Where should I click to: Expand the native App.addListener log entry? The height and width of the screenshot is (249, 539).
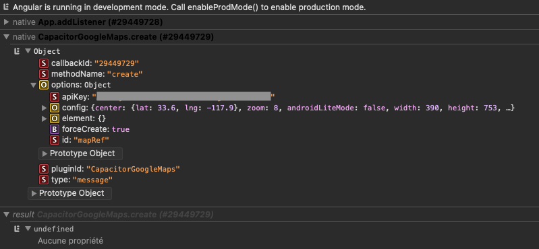click(6, 22)
